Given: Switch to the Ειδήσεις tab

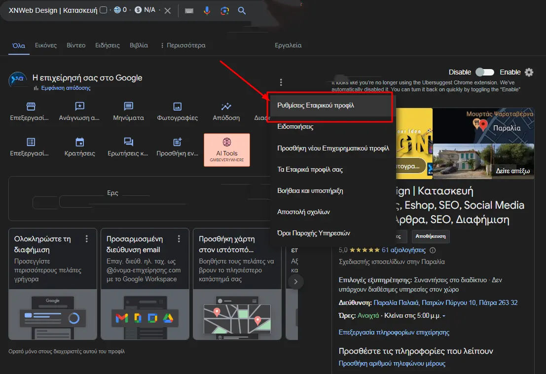Looking at the screenshot, I should coord(107,45).
